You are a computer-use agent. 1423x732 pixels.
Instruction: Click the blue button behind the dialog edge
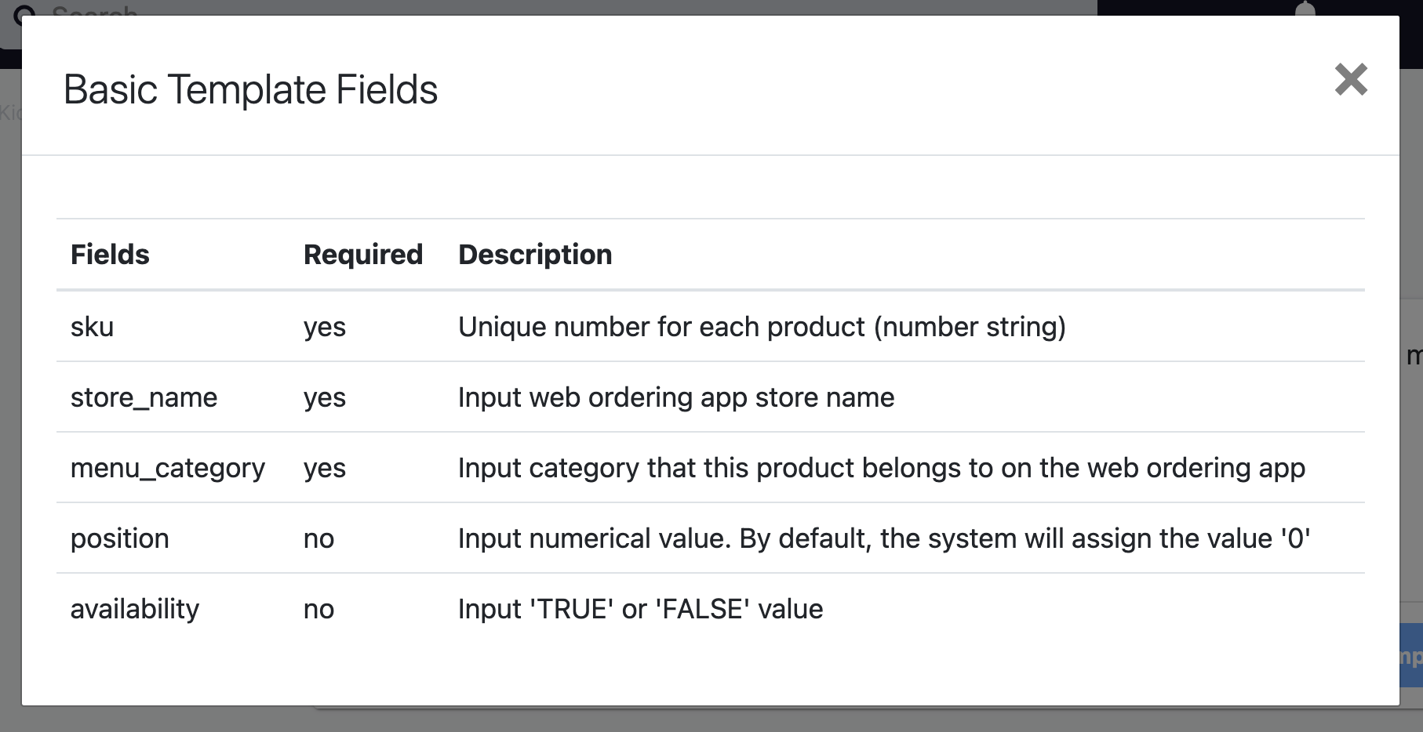coord(1411,655)
